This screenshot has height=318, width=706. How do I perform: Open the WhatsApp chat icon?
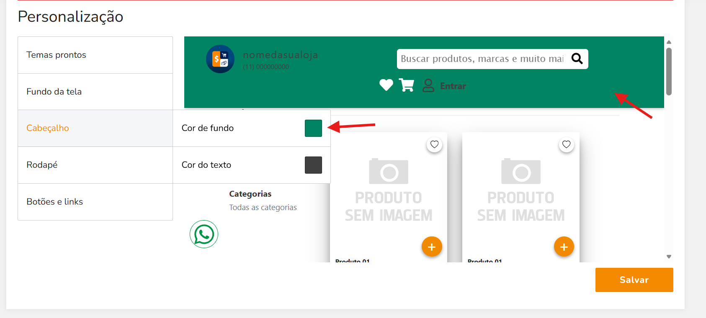click(x=204, y=234)
